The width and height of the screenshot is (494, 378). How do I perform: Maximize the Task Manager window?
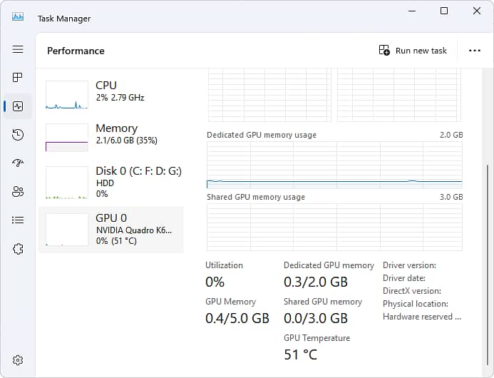coord(444,11)
